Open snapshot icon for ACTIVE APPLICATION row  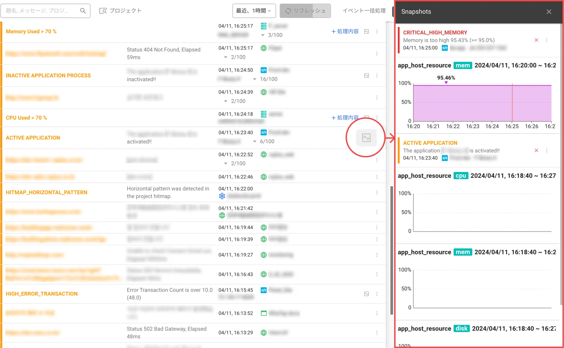(x=366, y=138)
